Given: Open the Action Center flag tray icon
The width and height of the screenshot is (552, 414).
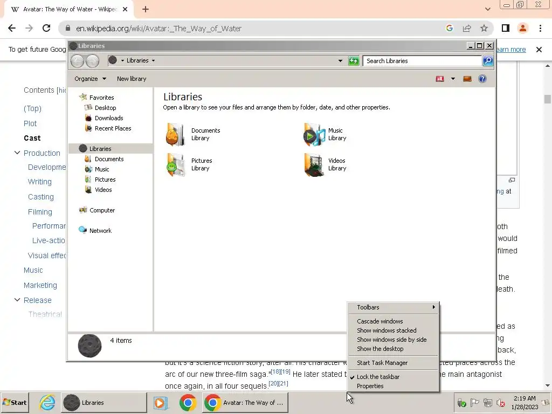Looking at the screenshot, I should click(474, 403).
